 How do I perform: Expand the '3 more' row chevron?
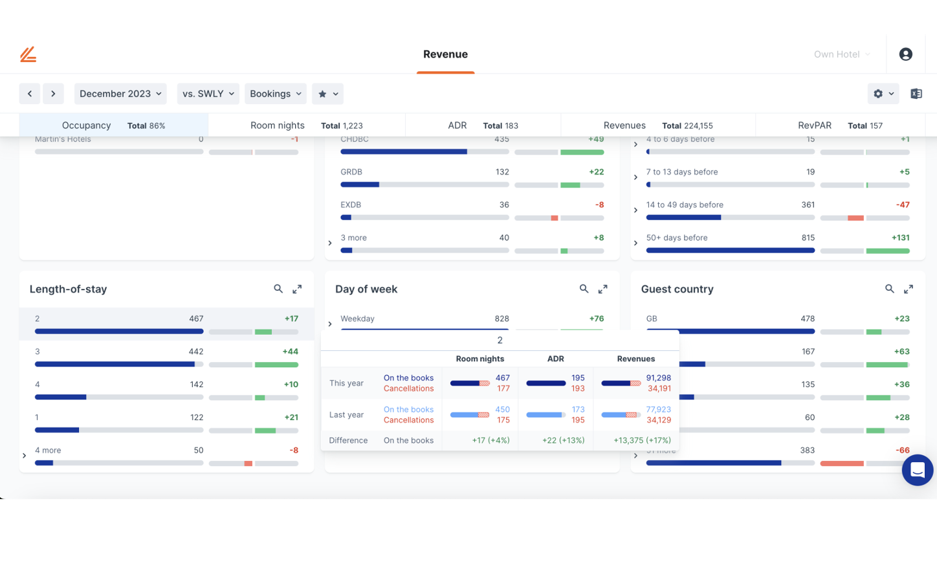[330, 243]
